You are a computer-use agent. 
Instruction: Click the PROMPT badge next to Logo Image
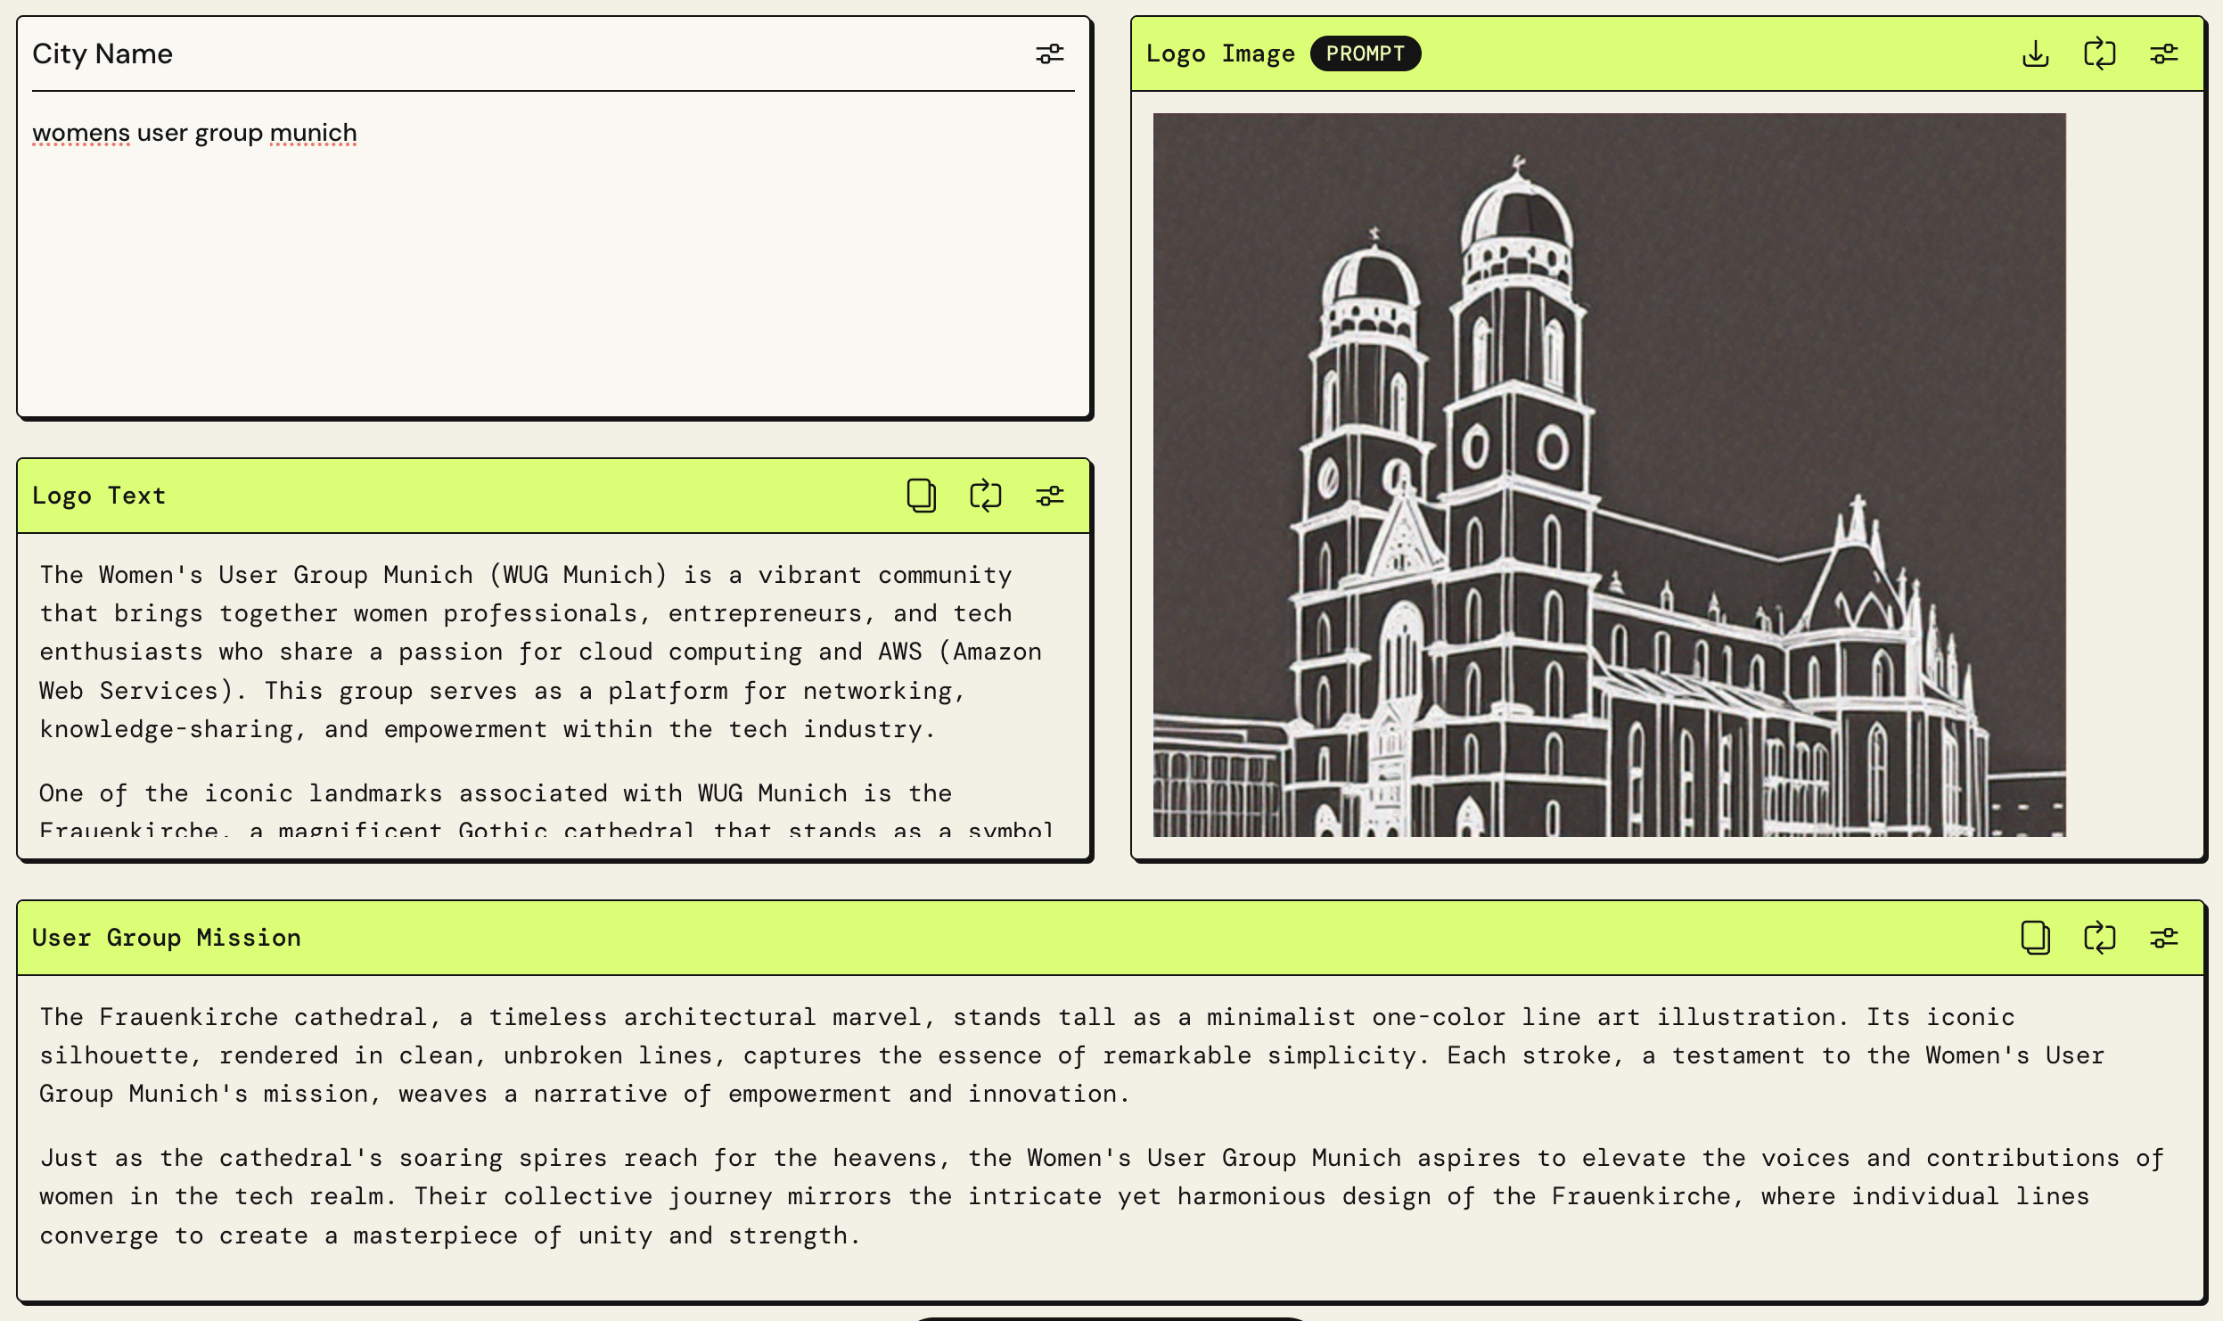1365,54
